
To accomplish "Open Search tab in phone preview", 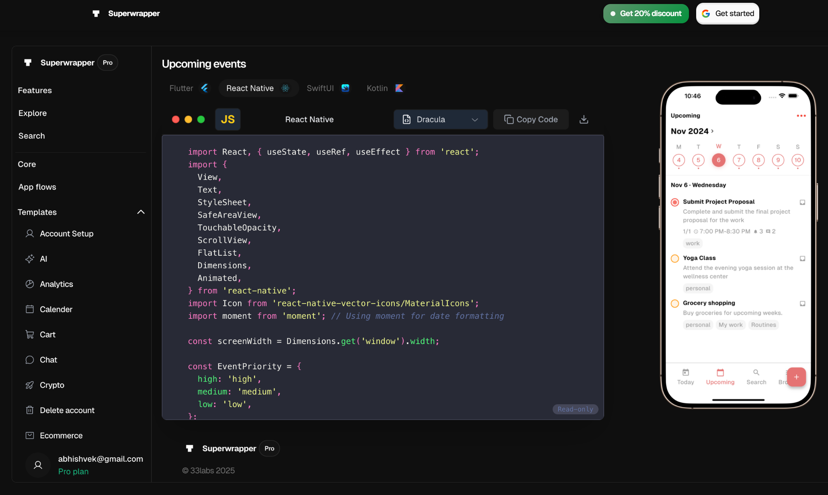I will point(756,377).
